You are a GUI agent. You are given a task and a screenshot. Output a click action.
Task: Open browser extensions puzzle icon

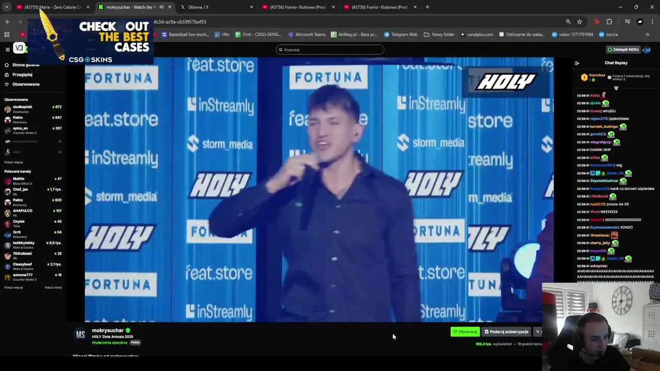point(609,22)
